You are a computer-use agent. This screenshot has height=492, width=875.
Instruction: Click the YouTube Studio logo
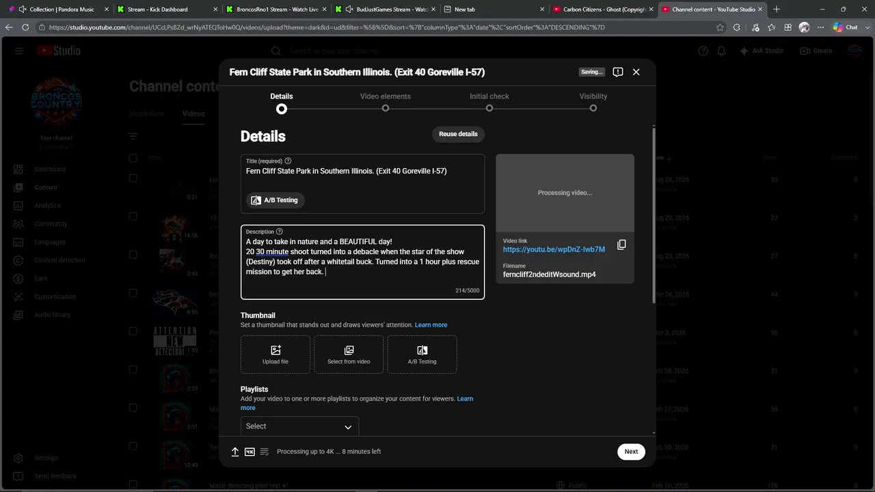tap(59, 51)
